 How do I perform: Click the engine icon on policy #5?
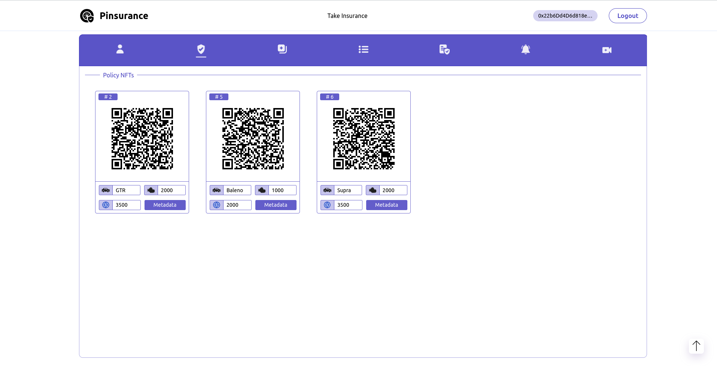point(262,190)
